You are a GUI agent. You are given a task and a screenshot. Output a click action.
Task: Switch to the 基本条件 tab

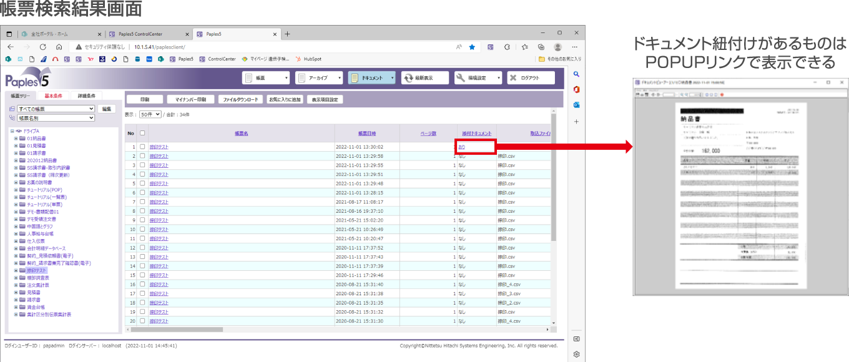point(54,95)
